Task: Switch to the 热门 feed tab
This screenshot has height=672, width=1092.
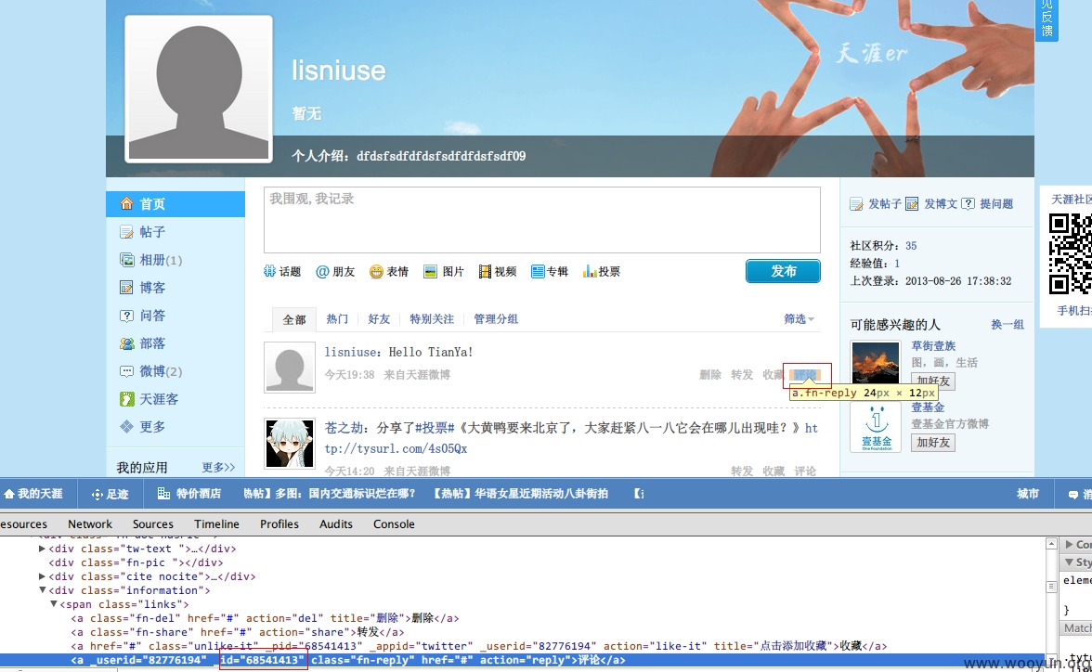Action: tap(337, 319)
